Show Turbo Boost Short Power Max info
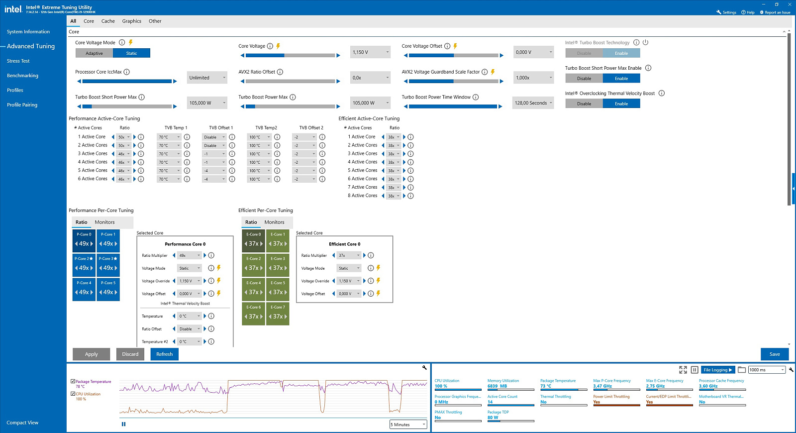 (x=142, y=97)
